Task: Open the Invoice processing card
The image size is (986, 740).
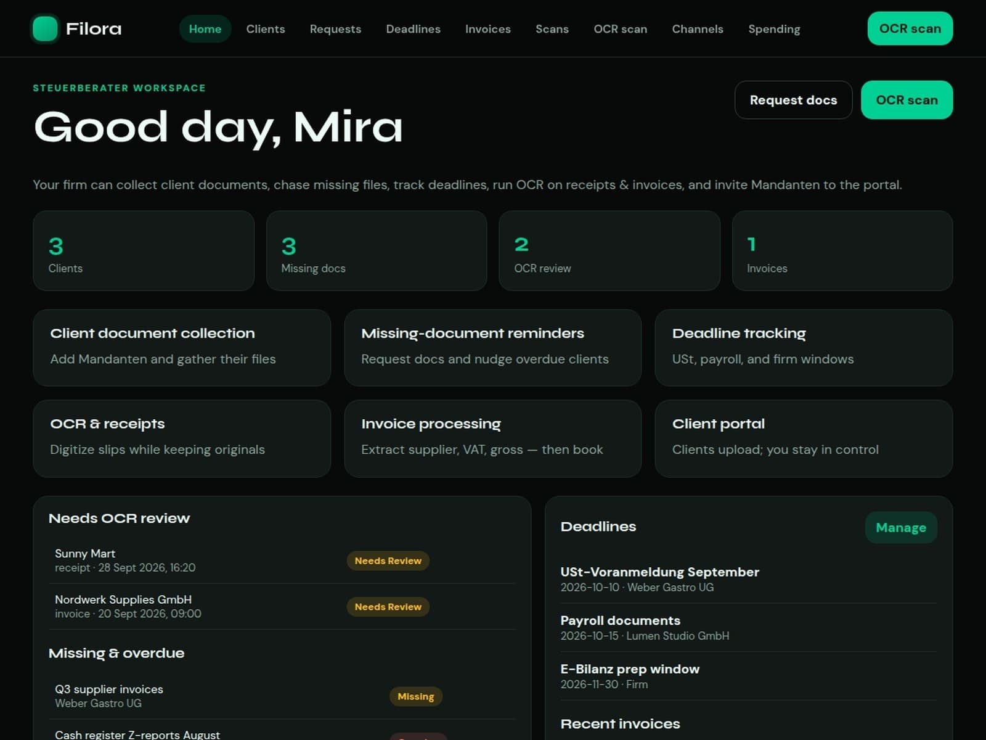Action: (493, 438)
